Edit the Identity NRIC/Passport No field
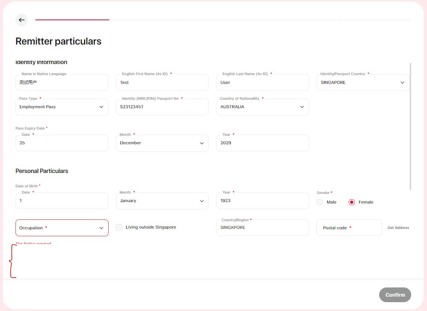Viewport: 427px width, 311px height. pos(162,107)
